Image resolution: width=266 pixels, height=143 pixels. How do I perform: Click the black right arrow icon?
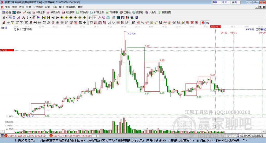pyautogui.click(x=57, y=18)
